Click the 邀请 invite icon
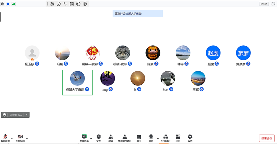Image resolution: width=277 pixels, height=144 pixels. click(111, 137)
